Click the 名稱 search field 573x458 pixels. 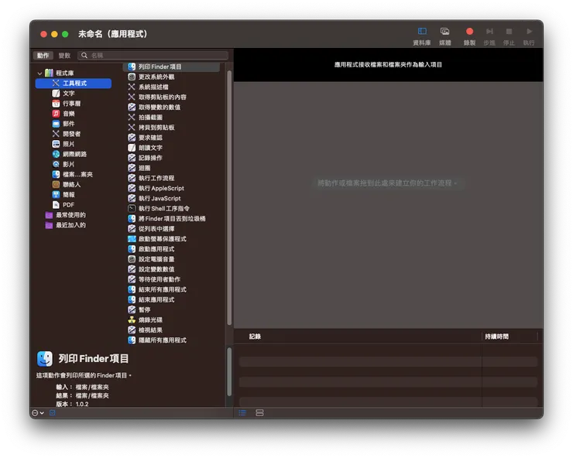tap(153, 56)
